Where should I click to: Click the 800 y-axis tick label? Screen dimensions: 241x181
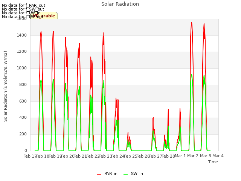pos(23,84)
